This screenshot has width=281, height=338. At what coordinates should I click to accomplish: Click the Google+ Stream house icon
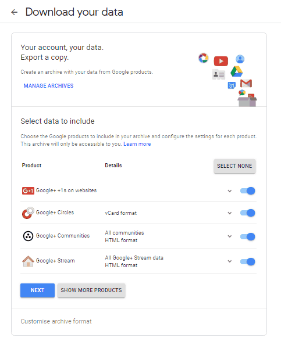coord(28,261)
